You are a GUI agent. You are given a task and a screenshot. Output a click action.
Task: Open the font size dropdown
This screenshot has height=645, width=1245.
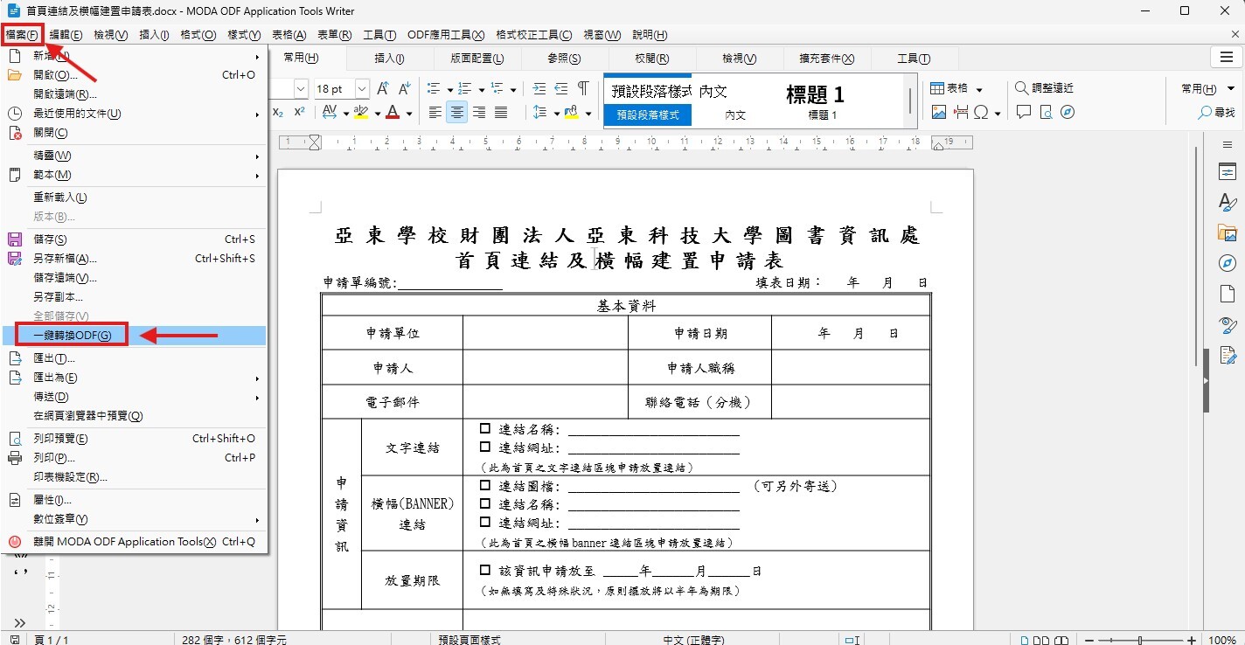[x=363, y=89]
